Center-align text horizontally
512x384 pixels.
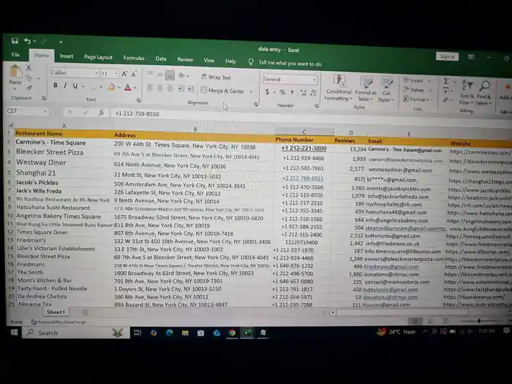160,88
